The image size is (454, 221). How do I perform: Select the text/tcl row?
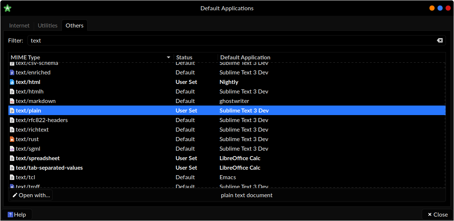(227, 177)
